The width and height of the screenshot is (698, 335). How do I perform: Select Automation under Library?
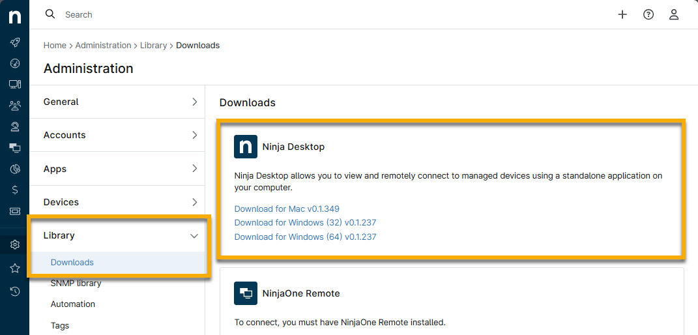(73, 304)
